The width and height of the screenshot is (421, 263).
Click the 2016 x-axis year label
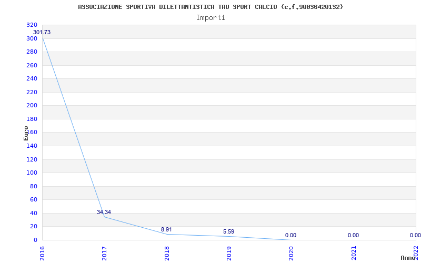(x=42, y=254)
